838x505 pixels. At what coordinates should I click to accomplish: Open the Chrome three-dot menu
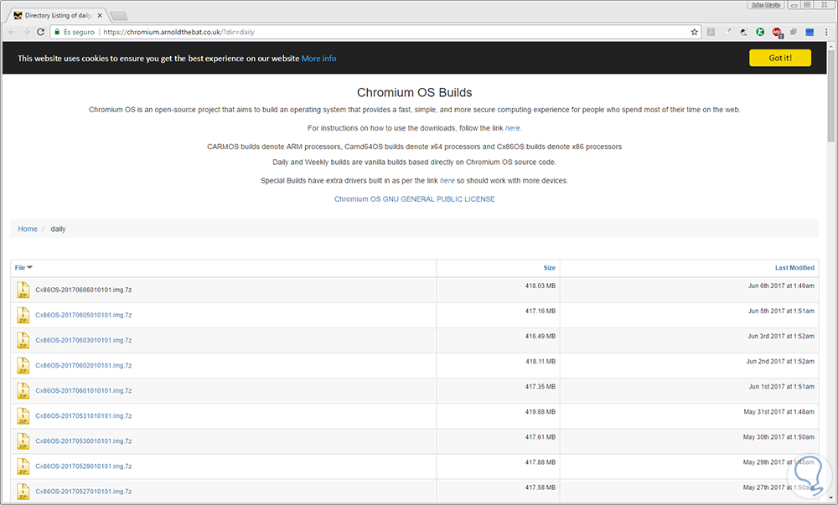[x=826, y=32]
